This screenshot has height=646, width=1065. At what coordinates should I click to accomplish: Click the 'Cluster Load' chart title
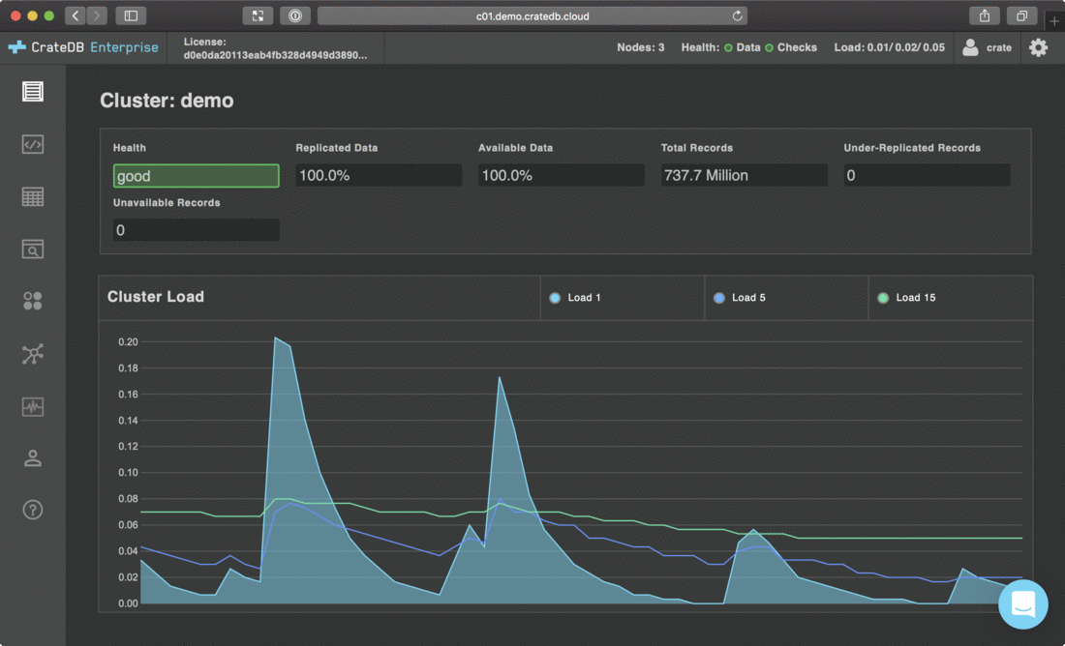(x=156, y=297)
